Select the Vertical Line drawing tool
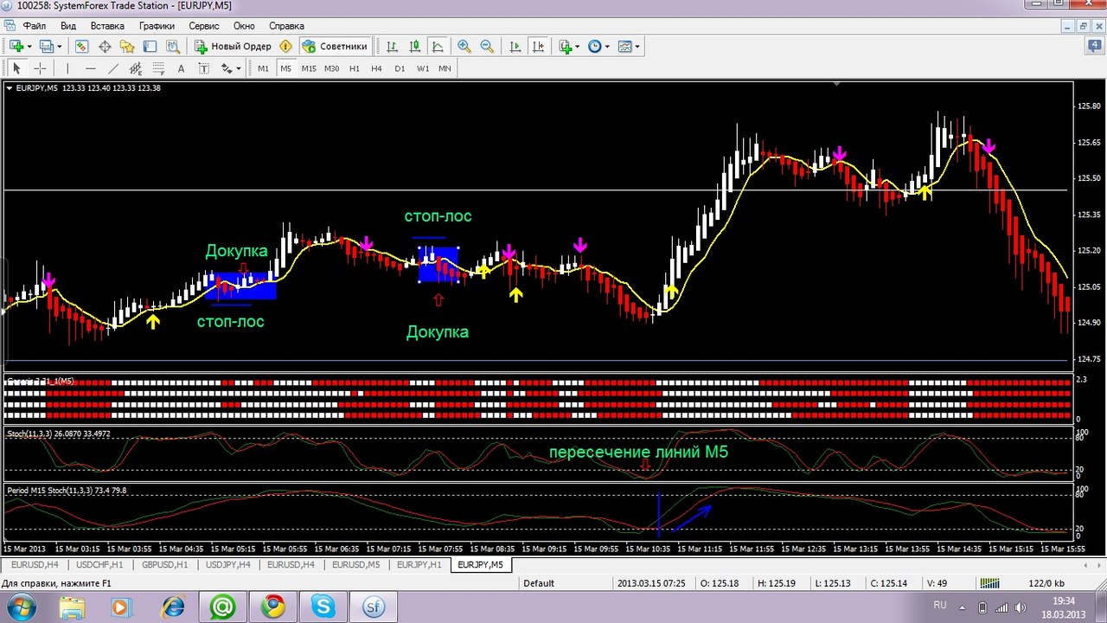This screenshot has width=1107, height=623. coord(67,68)
